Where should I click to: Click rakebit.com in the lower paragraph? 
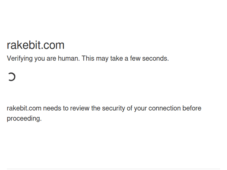[24, 108]
